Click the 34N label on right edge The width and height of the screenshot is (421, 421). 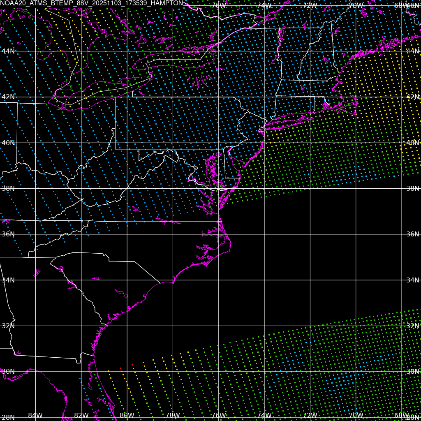(x=412, y=280)
